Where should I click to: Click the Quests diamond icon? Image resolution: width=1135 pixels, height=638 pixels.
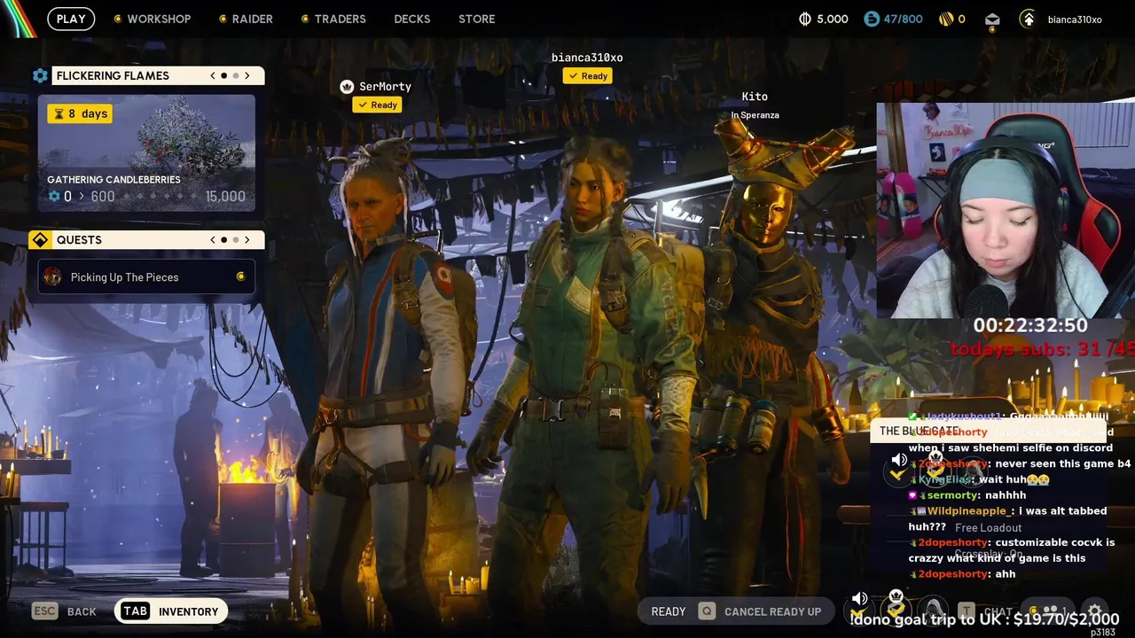(x=40, y=240)
